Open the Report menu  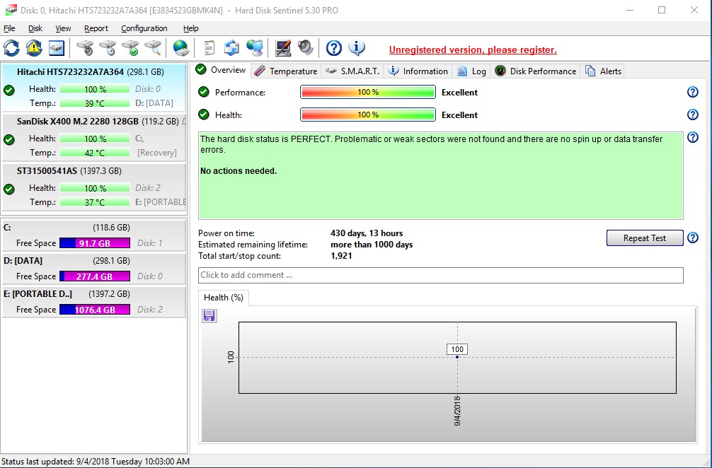tap(96, 28)
